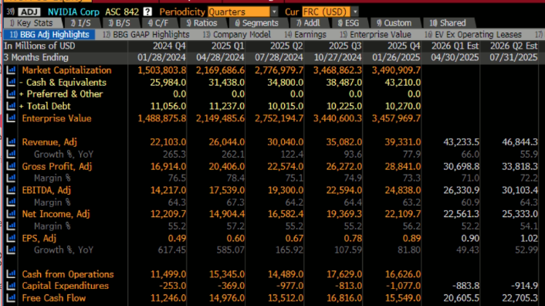Switch to ESG tab
The image size is (545, 306).
(x=349, y=23)
